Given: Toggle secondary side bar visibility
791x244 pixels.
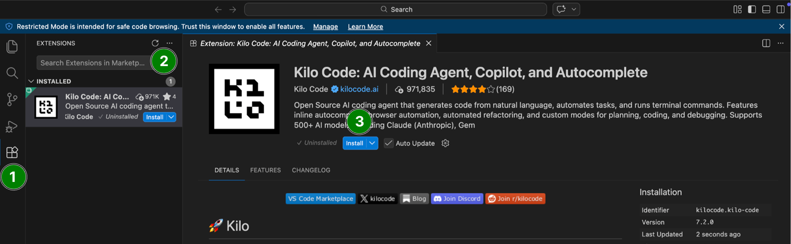Looking at the screenshot, I should pyautogui.click(x=781, y=9).
